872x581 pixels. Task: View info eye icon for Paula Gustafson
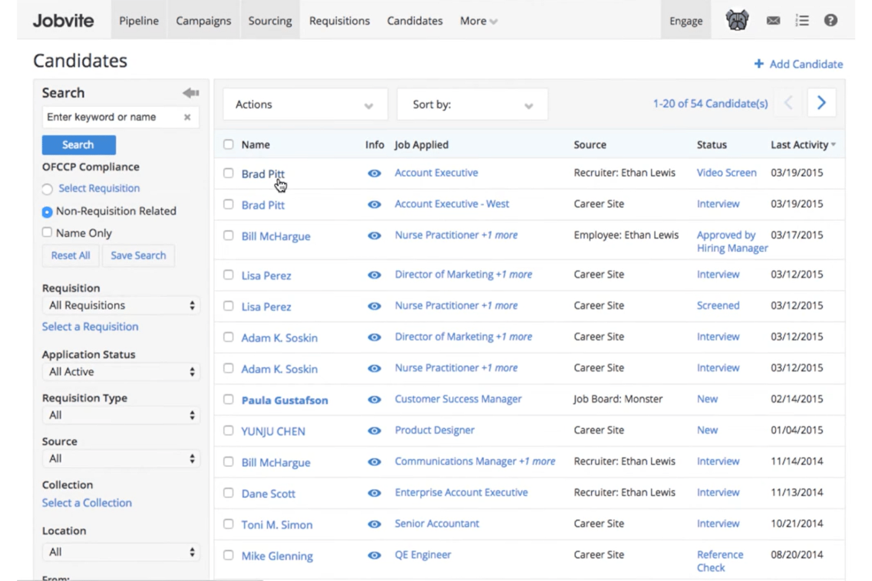click(x=374, y=400)
